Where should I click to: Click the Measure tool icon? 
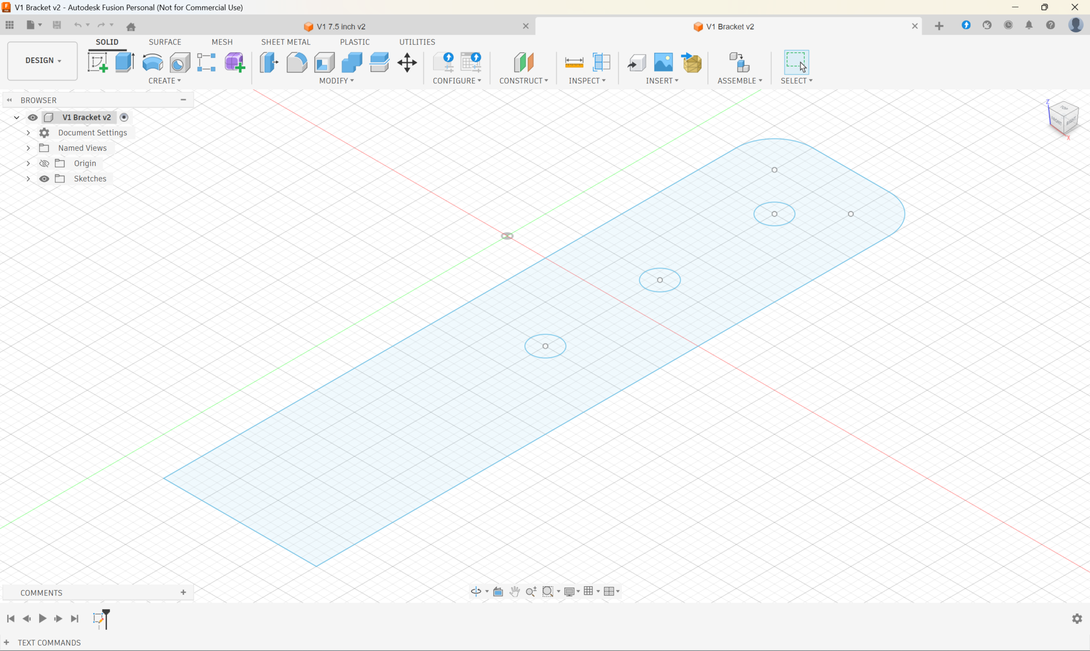[574, 62]
